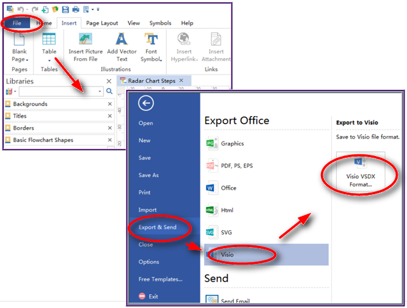Choose Print in the File menu
This screenshot has height=308, width=407.
tap(144, 193)
